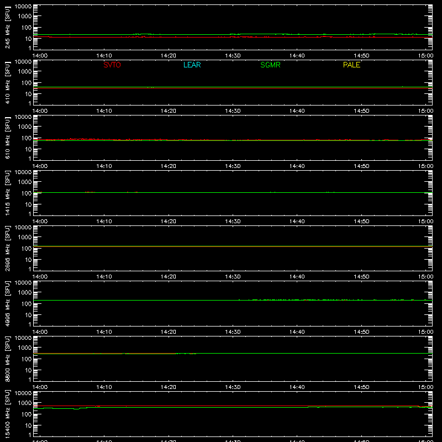The image size is (442, 442).
Task: Click the 1 tick label on 2695 MHz panel
Action: (30, 269)
